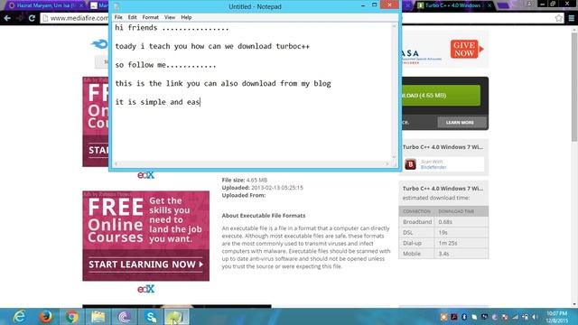Maximize the Notepad window

(374, 5)
